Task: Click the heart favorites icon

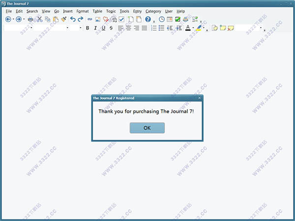Action: click(106, 19)
